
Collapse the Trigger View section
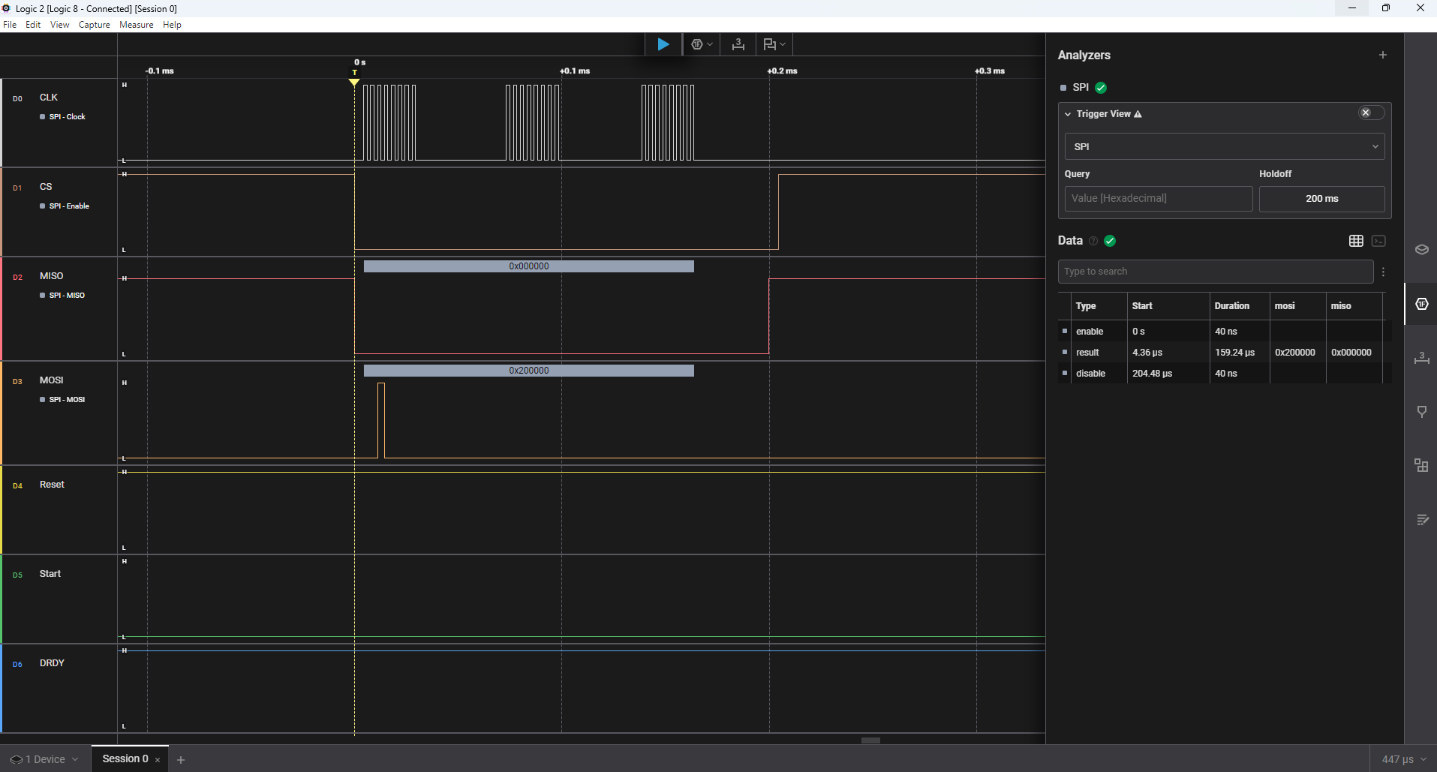tap(1068, 114)
